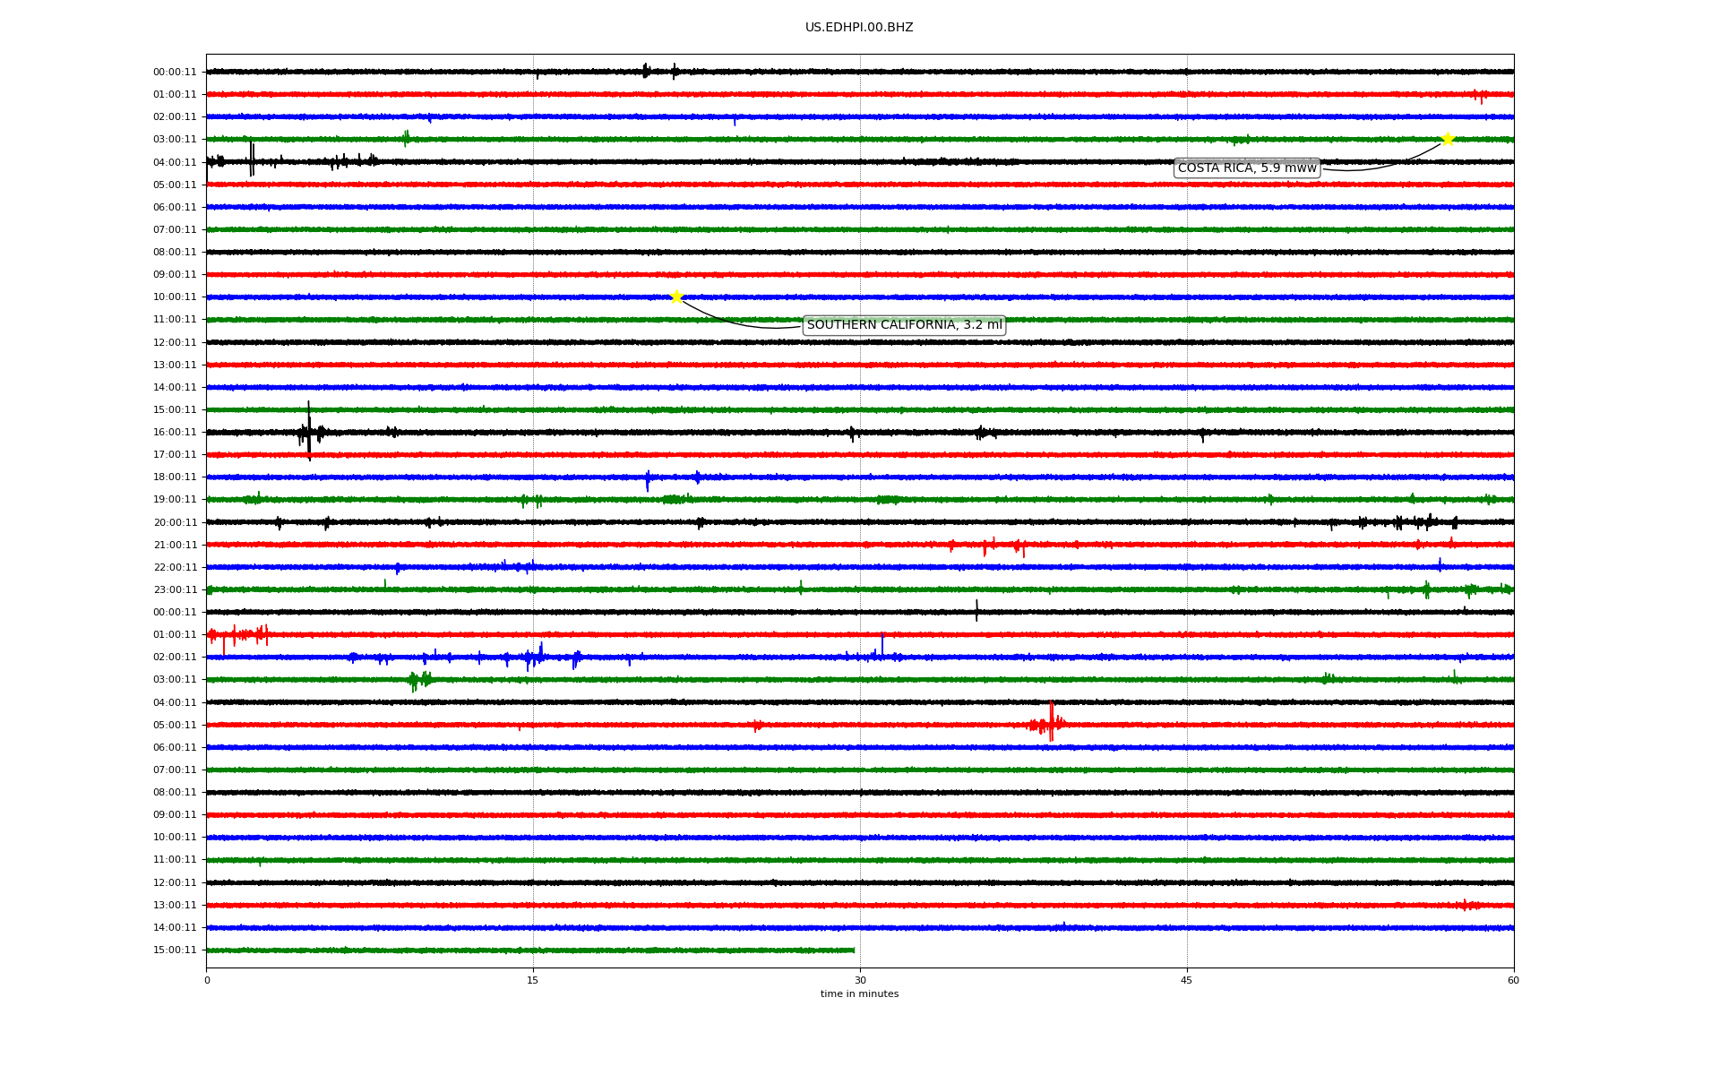Click the 10:00:11 row label beside starred trace

[x=175, y=297]
